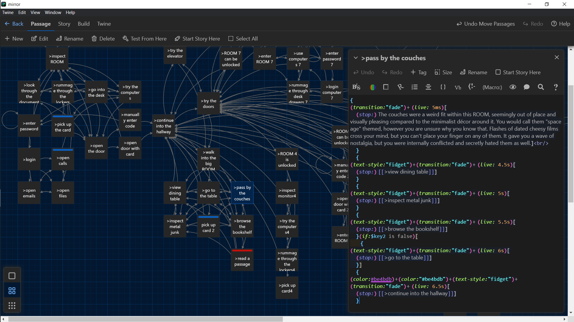The width and height of the screenshot is (574, 322).
Task: Insert a comment using the <!- icon
Action: [471, 87]
